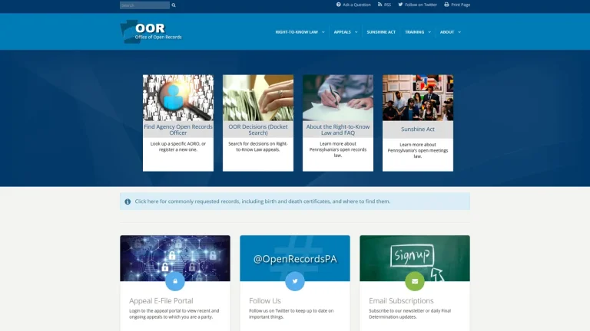Focus the Search input field
Screen dimensions: 590x331
(145, 5)
